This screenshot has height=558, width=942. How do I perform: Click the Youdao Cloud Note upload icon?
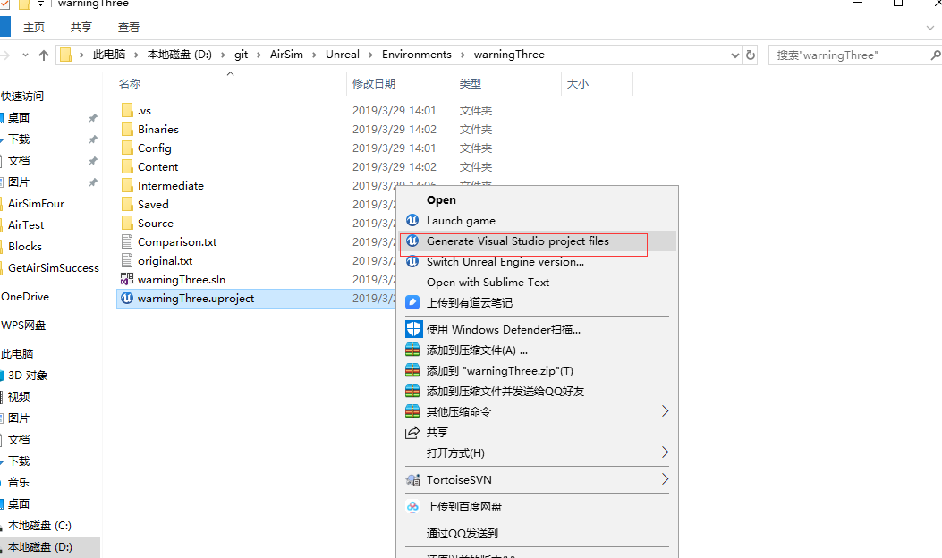[x=414, y=302]
